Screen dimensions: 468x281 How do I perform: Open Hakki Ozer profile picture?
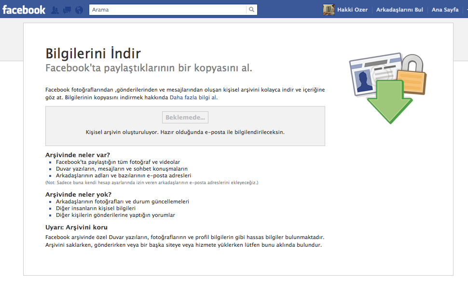(x=329, y=10)
